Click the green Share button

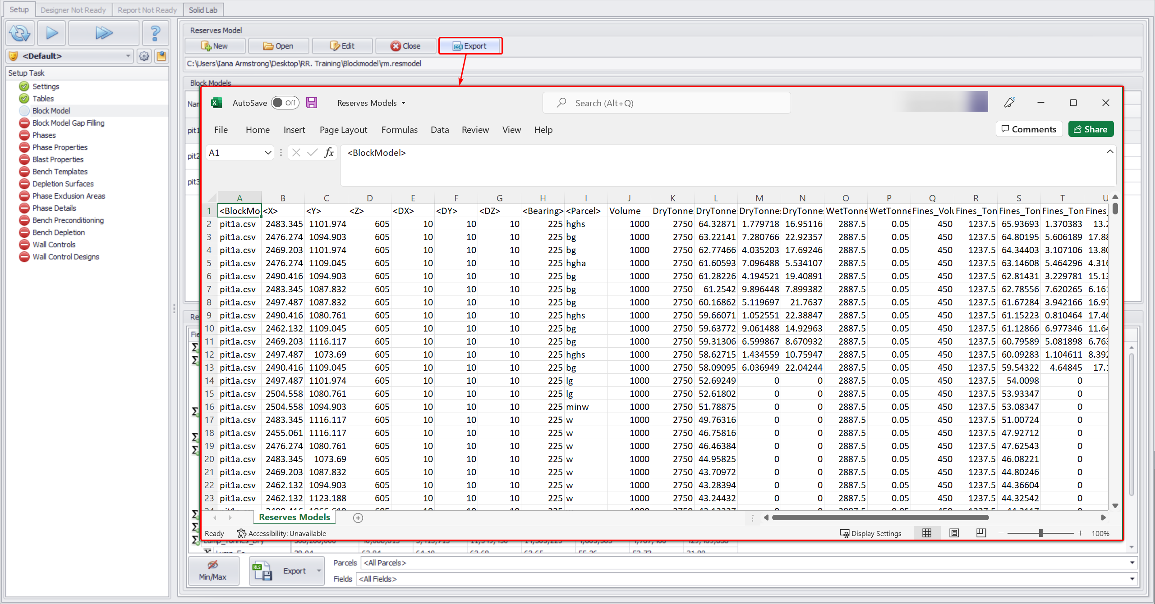pyautogui.click(x=1091, y=129)
